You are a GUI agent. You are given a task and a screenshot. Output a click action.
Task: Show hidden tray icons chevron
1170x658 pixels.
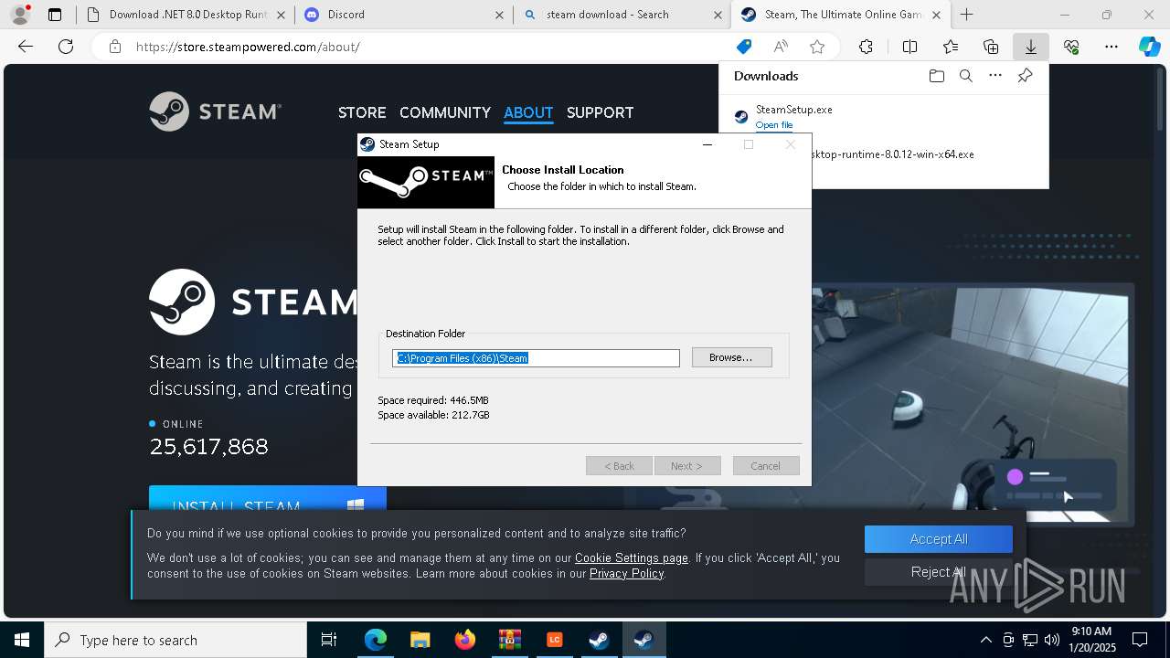tap(985, 640)
